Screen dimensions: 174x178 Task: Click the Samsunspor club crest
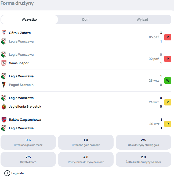[4, 63]
